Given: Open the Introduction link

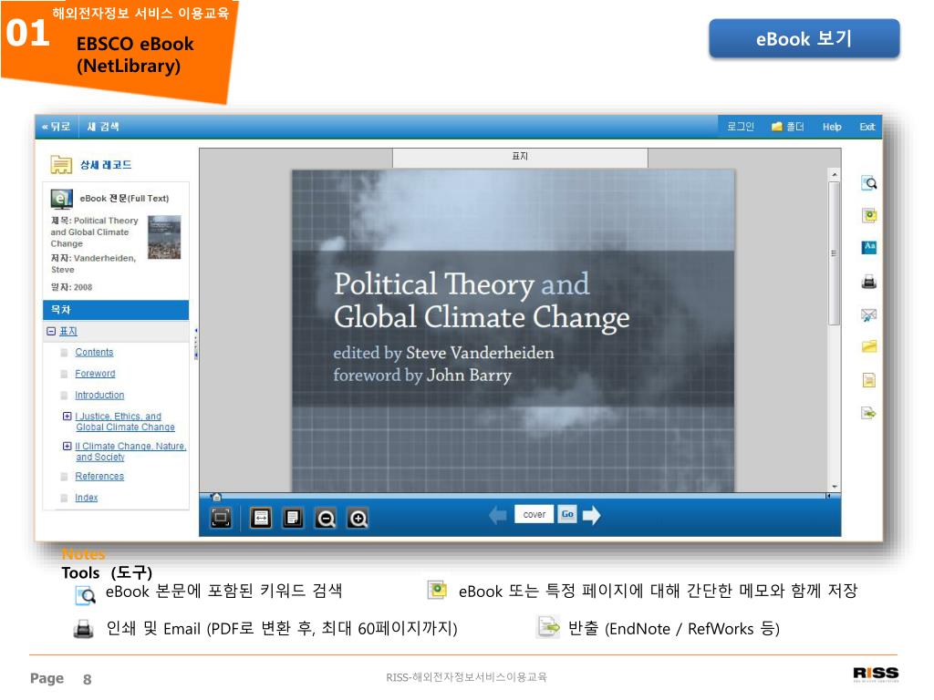Looking at the screenshot, I should (x=99, y=396).
